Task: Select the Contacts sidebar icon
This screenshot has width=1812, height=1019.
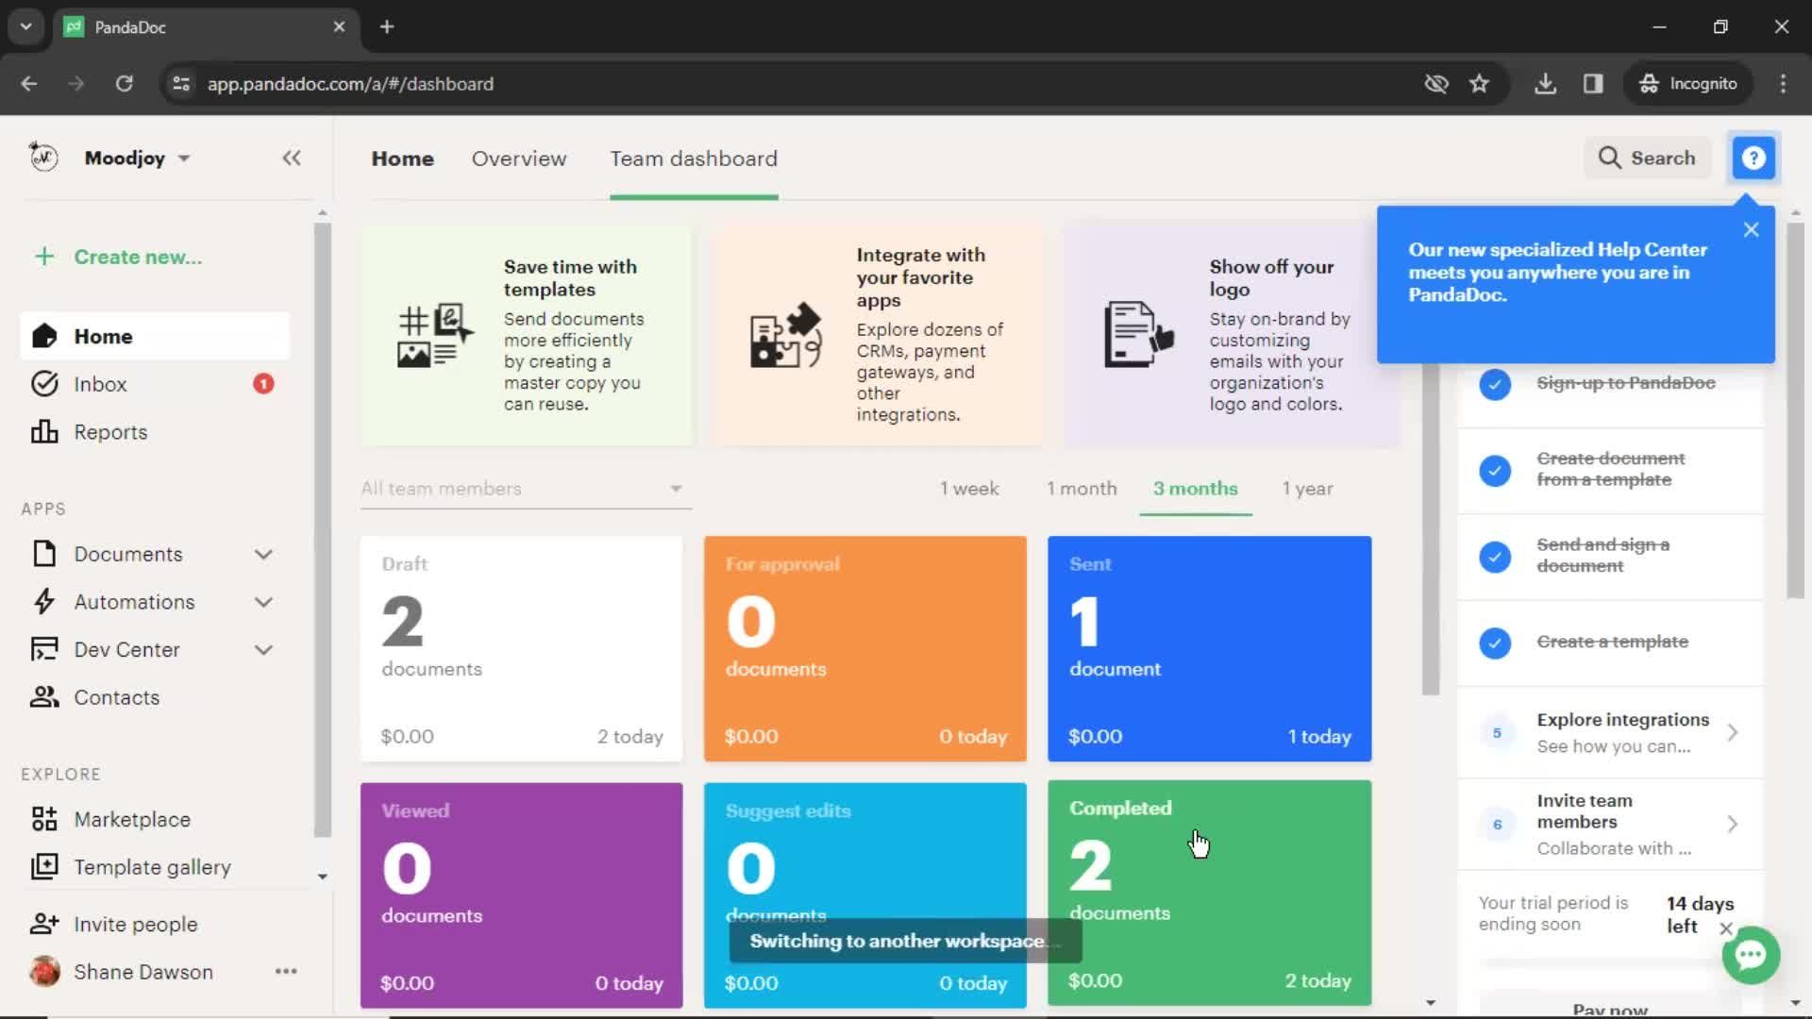Action: [43, 696]
